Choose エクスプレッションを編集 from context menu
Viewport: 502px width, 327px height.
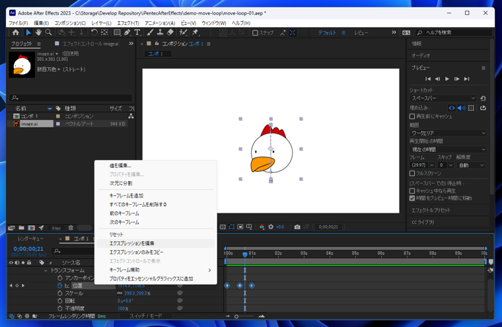[x=156, y=243]
